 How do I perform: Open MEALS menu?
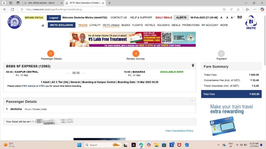[176, 25]
